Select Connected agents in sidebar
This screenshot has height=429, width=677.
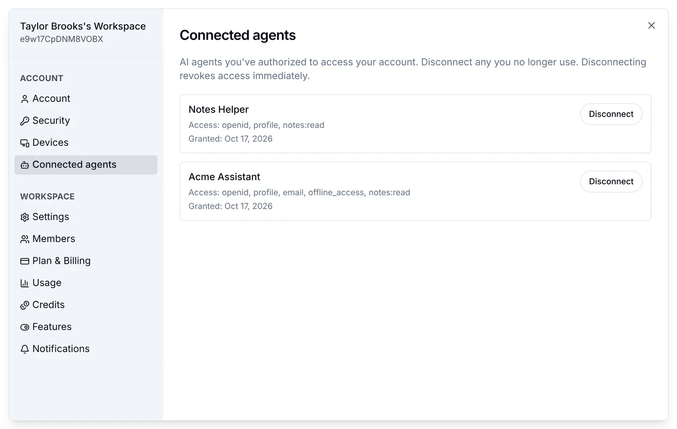coord(86,164)
